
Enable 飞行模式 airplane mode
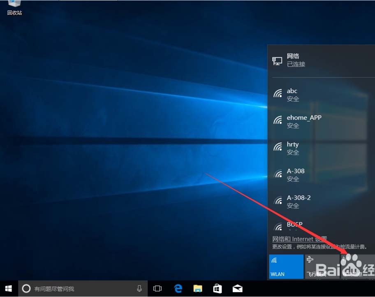322,266
